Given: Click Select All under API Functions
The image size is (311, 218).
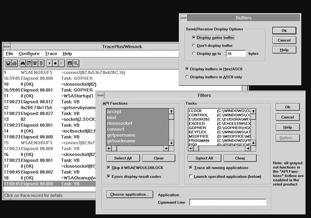Looking at the screenshot, I should (120, 158).
